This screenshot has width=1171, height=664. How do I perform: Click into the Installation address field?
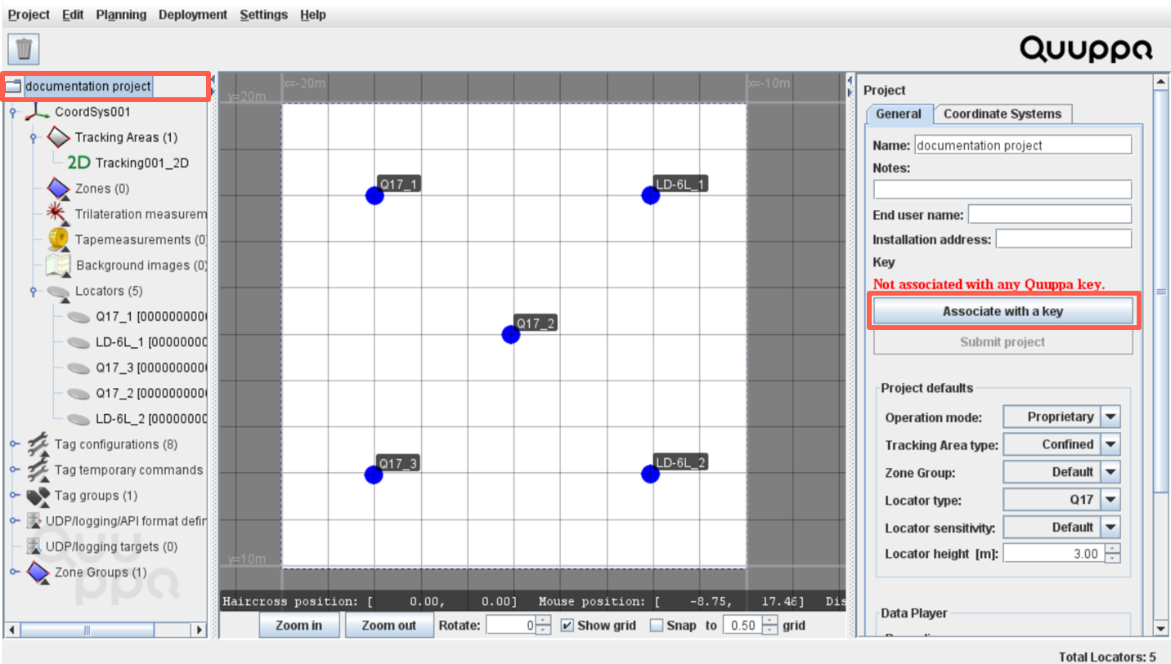[1064, 239]
